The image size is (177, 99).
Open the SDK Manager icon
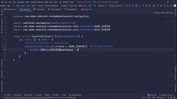(168, 5)
